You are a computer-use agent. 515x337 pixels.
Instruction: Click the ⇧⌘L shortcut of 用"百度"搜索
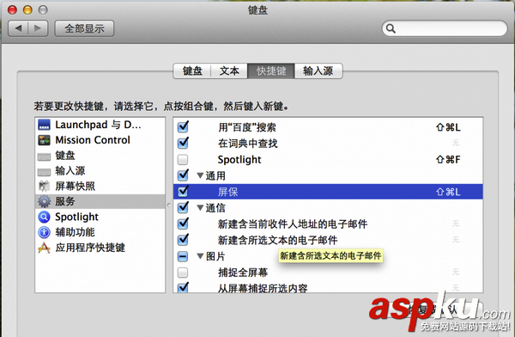448,127
